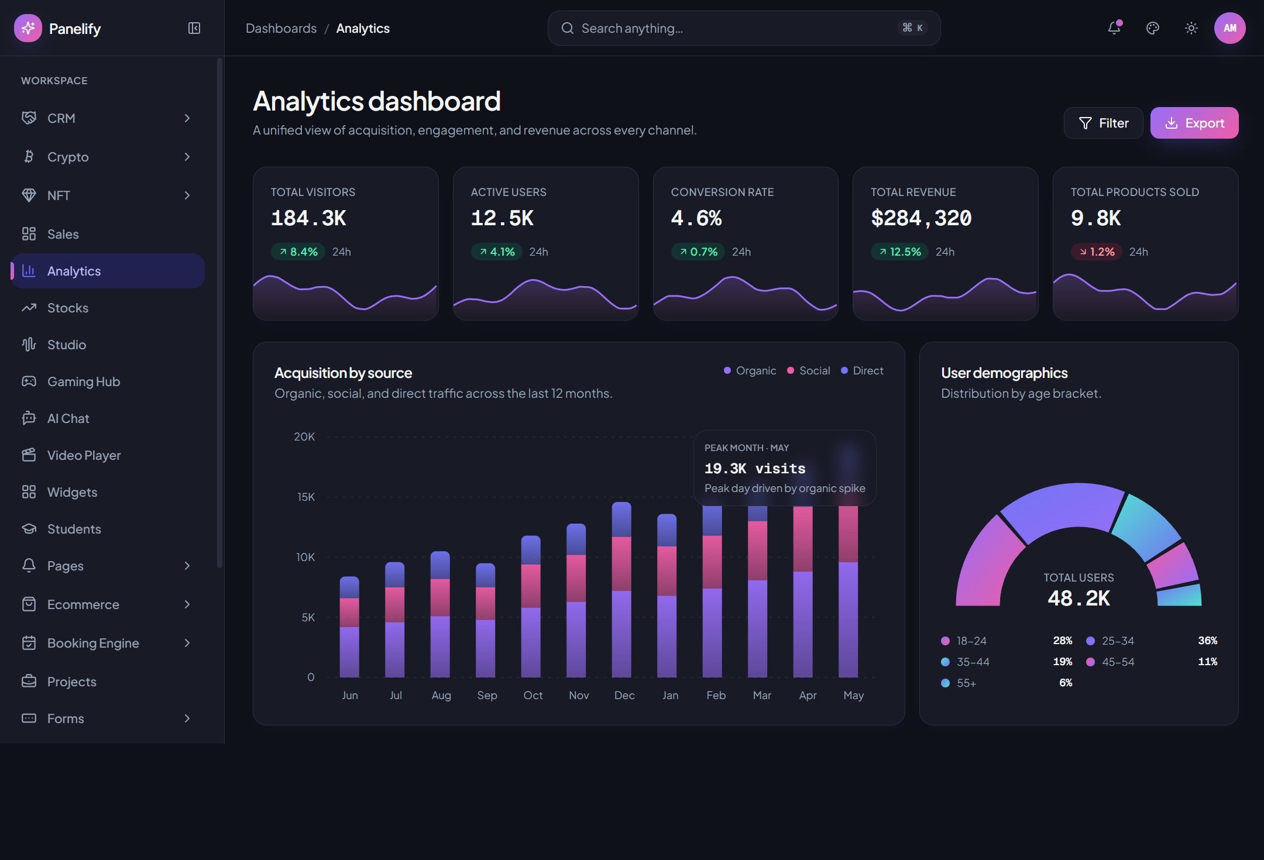
Task: Open the Students menu item
Action: click(108, 529)
